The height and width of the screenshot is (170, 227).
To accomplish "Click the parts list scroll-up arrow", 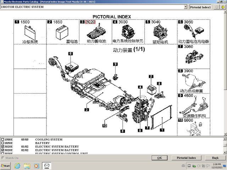I will (x=225, y=139).
